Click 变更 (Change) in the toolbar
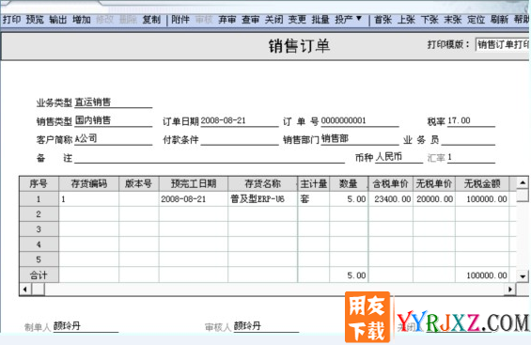Image resolution: width=531 pixels, height=345 pixels. [x=297, y=20]
